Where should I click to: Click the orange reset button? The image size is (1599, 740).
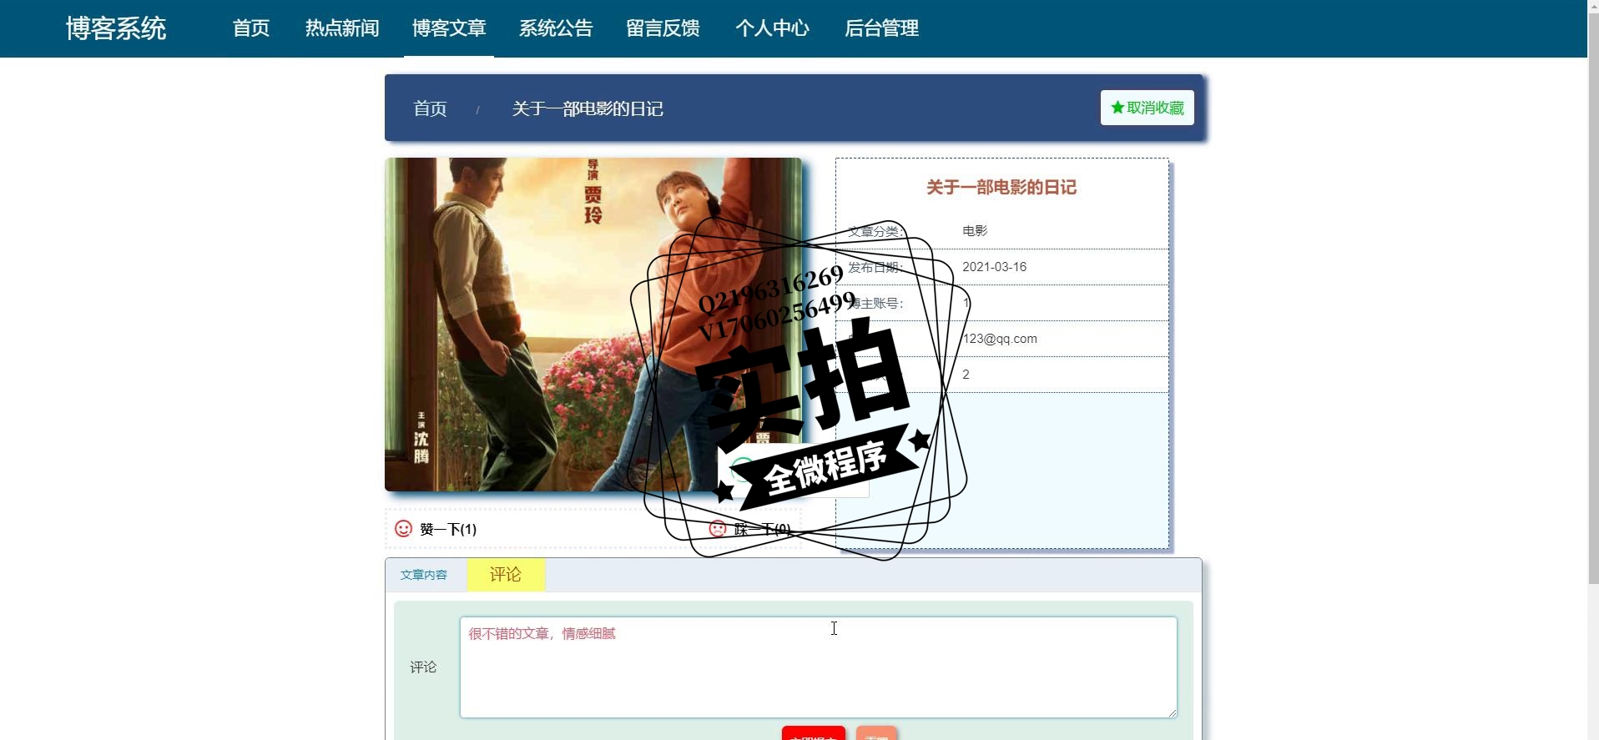pos(876,733)
